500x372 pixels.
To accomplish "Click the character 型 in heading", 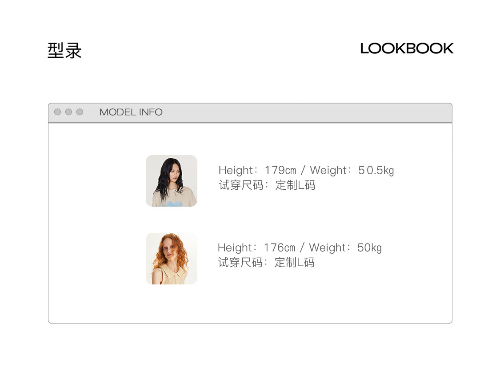I will [x=56, y=50].
